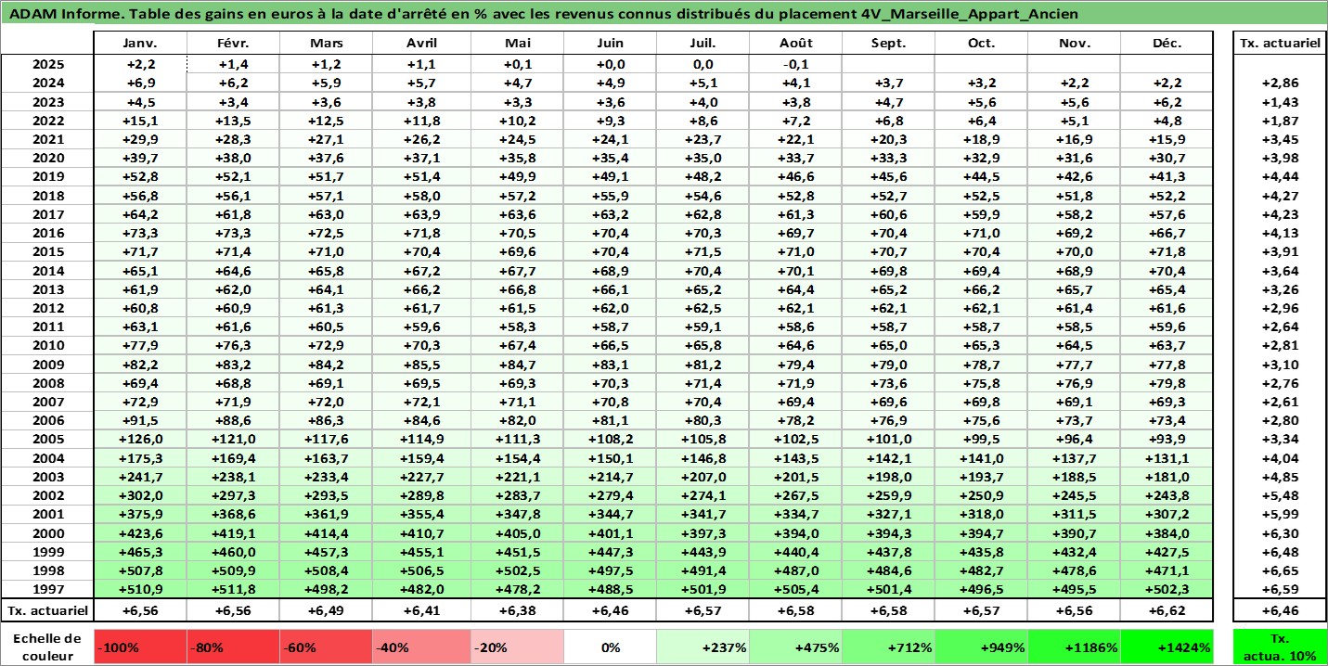
Task: Select the 2025 year row label
Action: (x=47, y=64)
